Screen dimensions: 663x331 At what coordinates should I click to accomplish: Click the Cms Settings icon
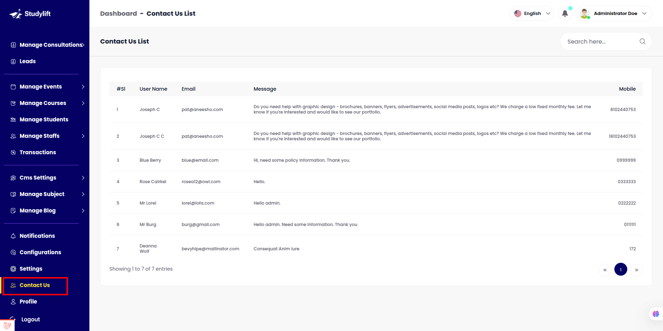click(13, 178)
